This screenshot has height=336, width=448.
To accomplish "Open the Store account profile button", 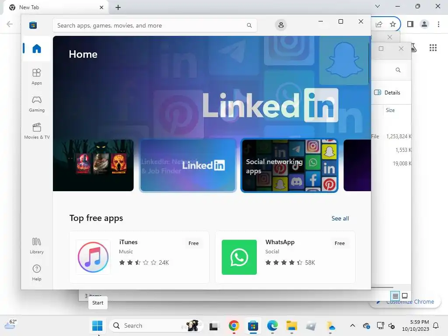I will [x=281, y=25].
